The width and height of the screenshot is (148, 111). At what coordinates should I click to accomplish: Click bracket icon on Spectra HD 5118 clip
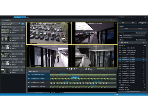coord(22,51)
